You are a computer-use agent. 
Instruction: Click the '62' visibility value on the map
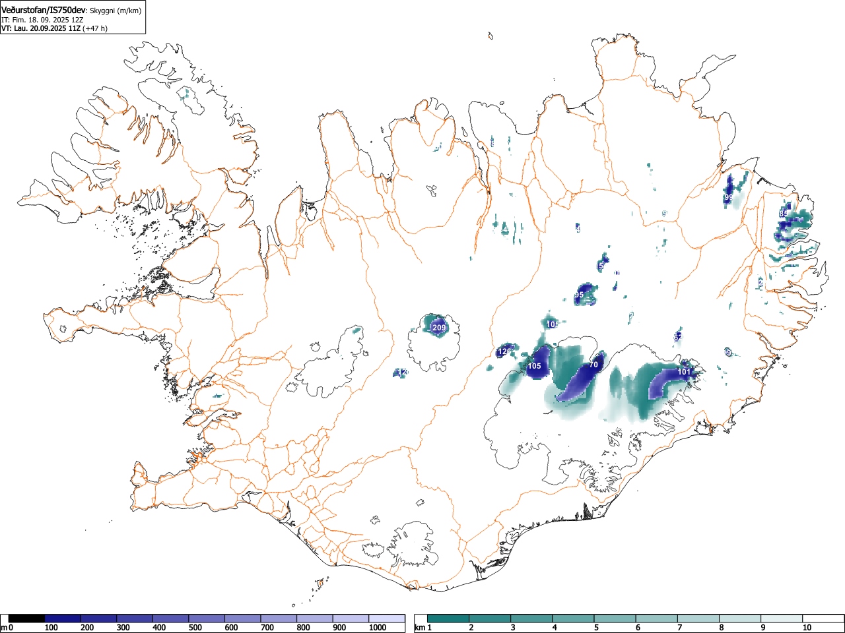(x=678, y=337)
